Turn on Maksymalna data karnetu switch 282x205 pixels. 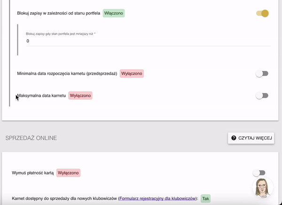(x=262, y=95)
